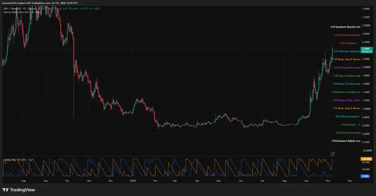The height and width of the screenshot is (196, 376).
Task: Click the 6/8 Strong pivot reverse label
Action: (347, 68)
